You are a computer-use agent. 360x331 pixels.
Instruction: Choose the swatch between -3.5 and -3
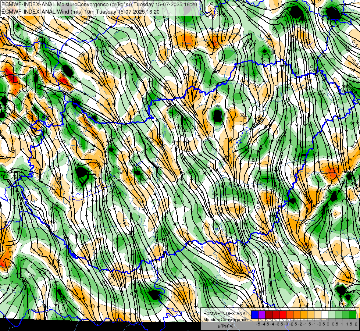(x=283, y=315)
